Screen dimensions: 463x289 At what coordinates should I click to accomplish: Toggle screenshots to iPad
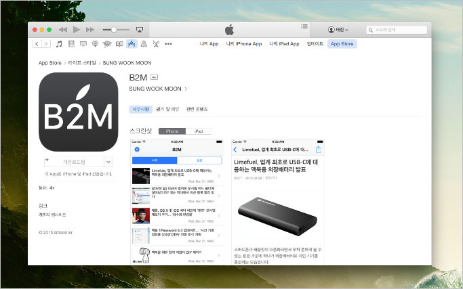(x=199, y=131)
